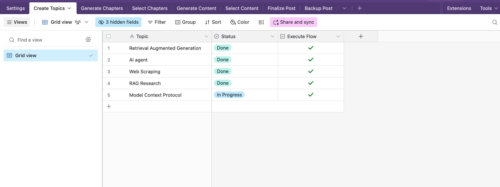The height and width of the screenshot is (187, 500).
Task: Open the row height options icon
Action: point(261,22)
